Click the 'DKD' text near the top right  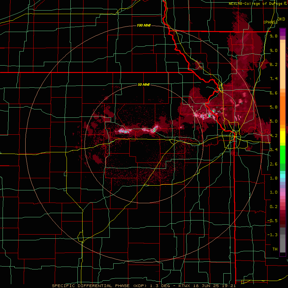281,19
